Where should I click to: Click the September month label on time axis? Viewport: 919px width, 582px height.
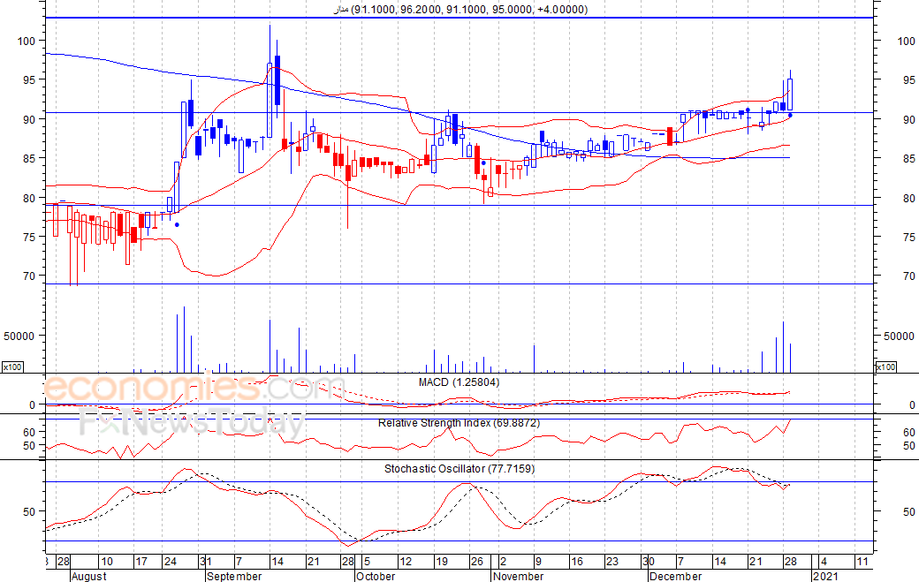click(234, 576)
